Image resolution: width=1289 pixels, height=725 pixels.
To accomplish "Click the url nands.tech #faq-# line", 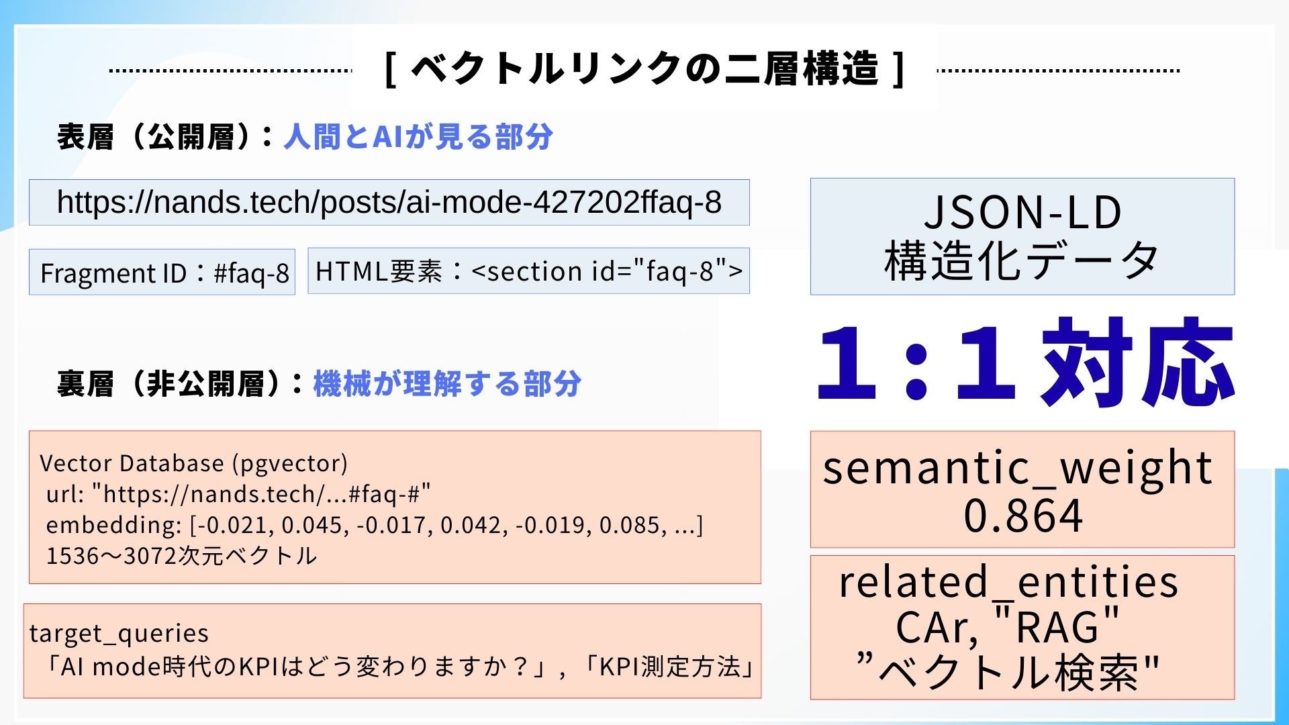I will tap(238, 494).
